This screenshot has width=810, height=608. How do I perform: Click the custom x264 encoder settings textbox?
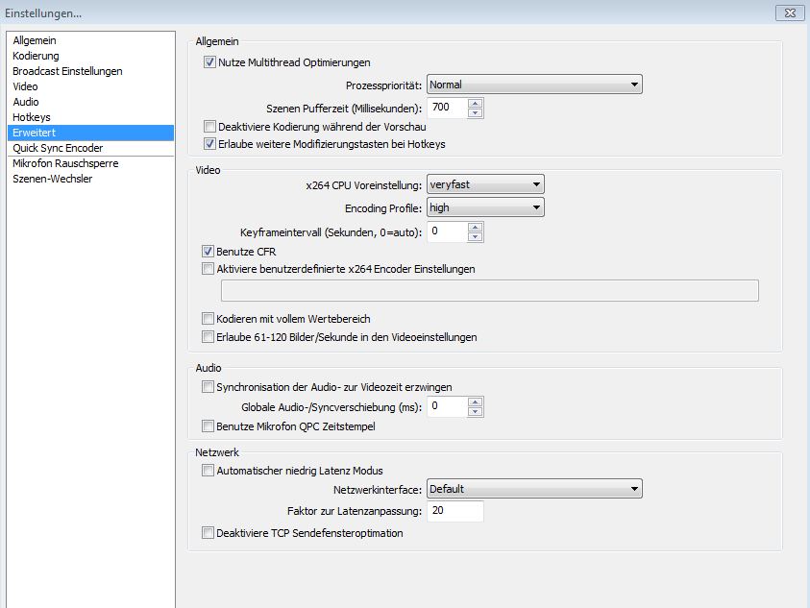pos(489,291)
